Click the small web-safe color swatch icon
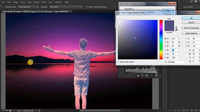The width and height of the screenshot is (200, 112). 176,30
